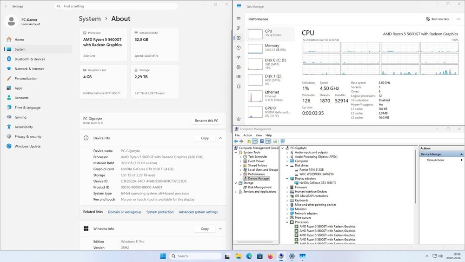465x262 pixels.
Task: Click the Forward arrow in Computer Management toolbar
Action: (x=241, y=141)
